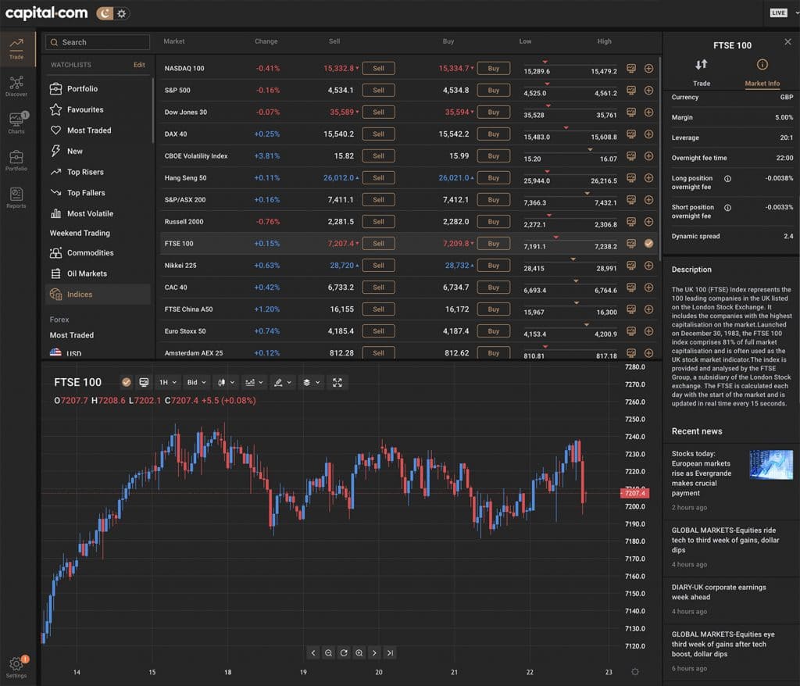Add CBOE Volatility Index to a watchlist

coord(649,155)
